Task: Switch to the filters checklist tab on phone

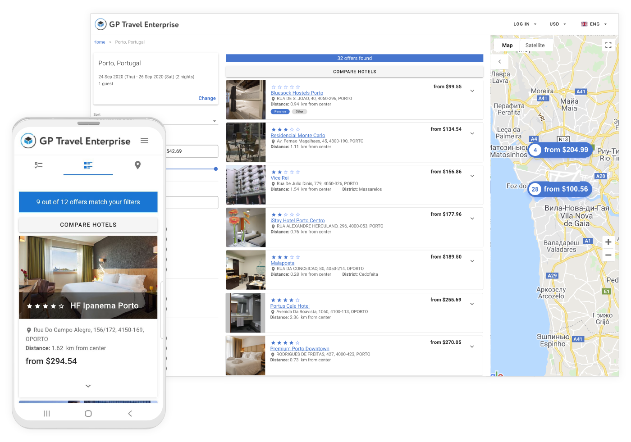Action: click(39, 165)
